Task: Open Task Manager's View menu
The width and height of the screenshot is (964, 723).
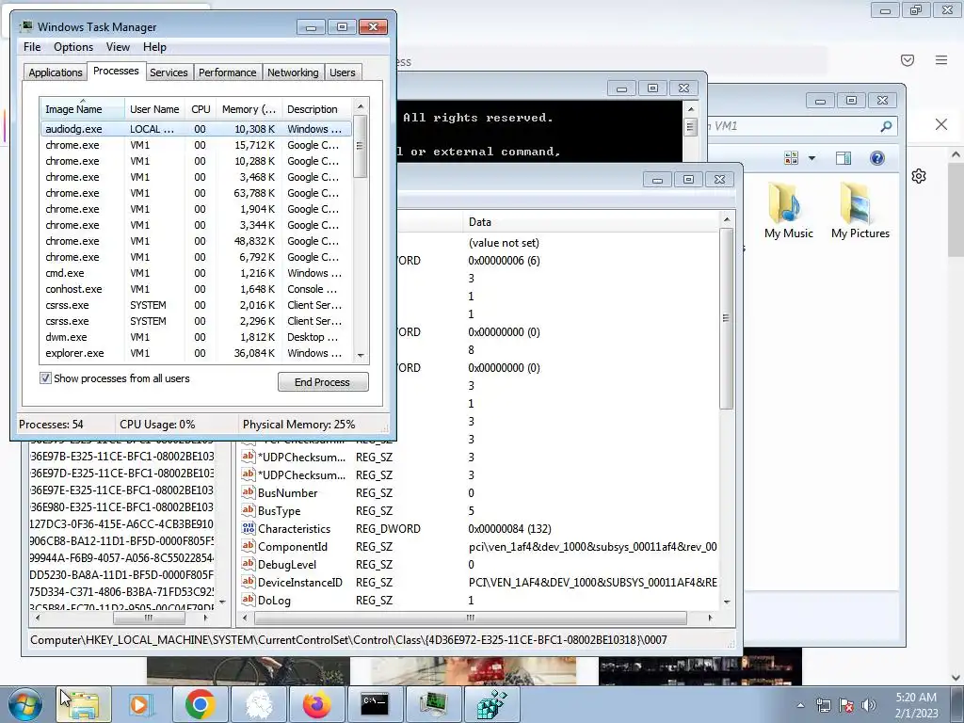Action: click(118, 47)
